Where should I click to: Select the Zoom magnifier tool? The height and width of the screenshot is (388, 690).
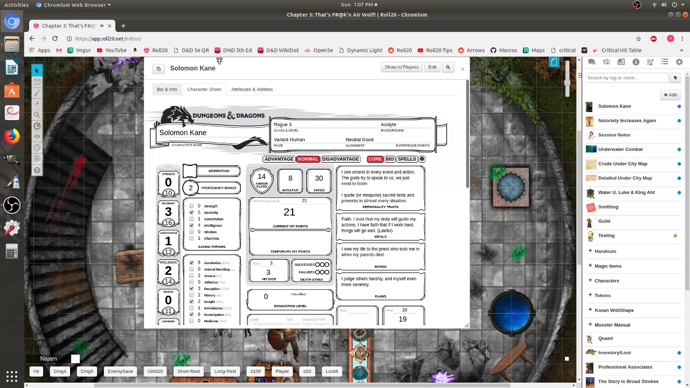[37, 115]
